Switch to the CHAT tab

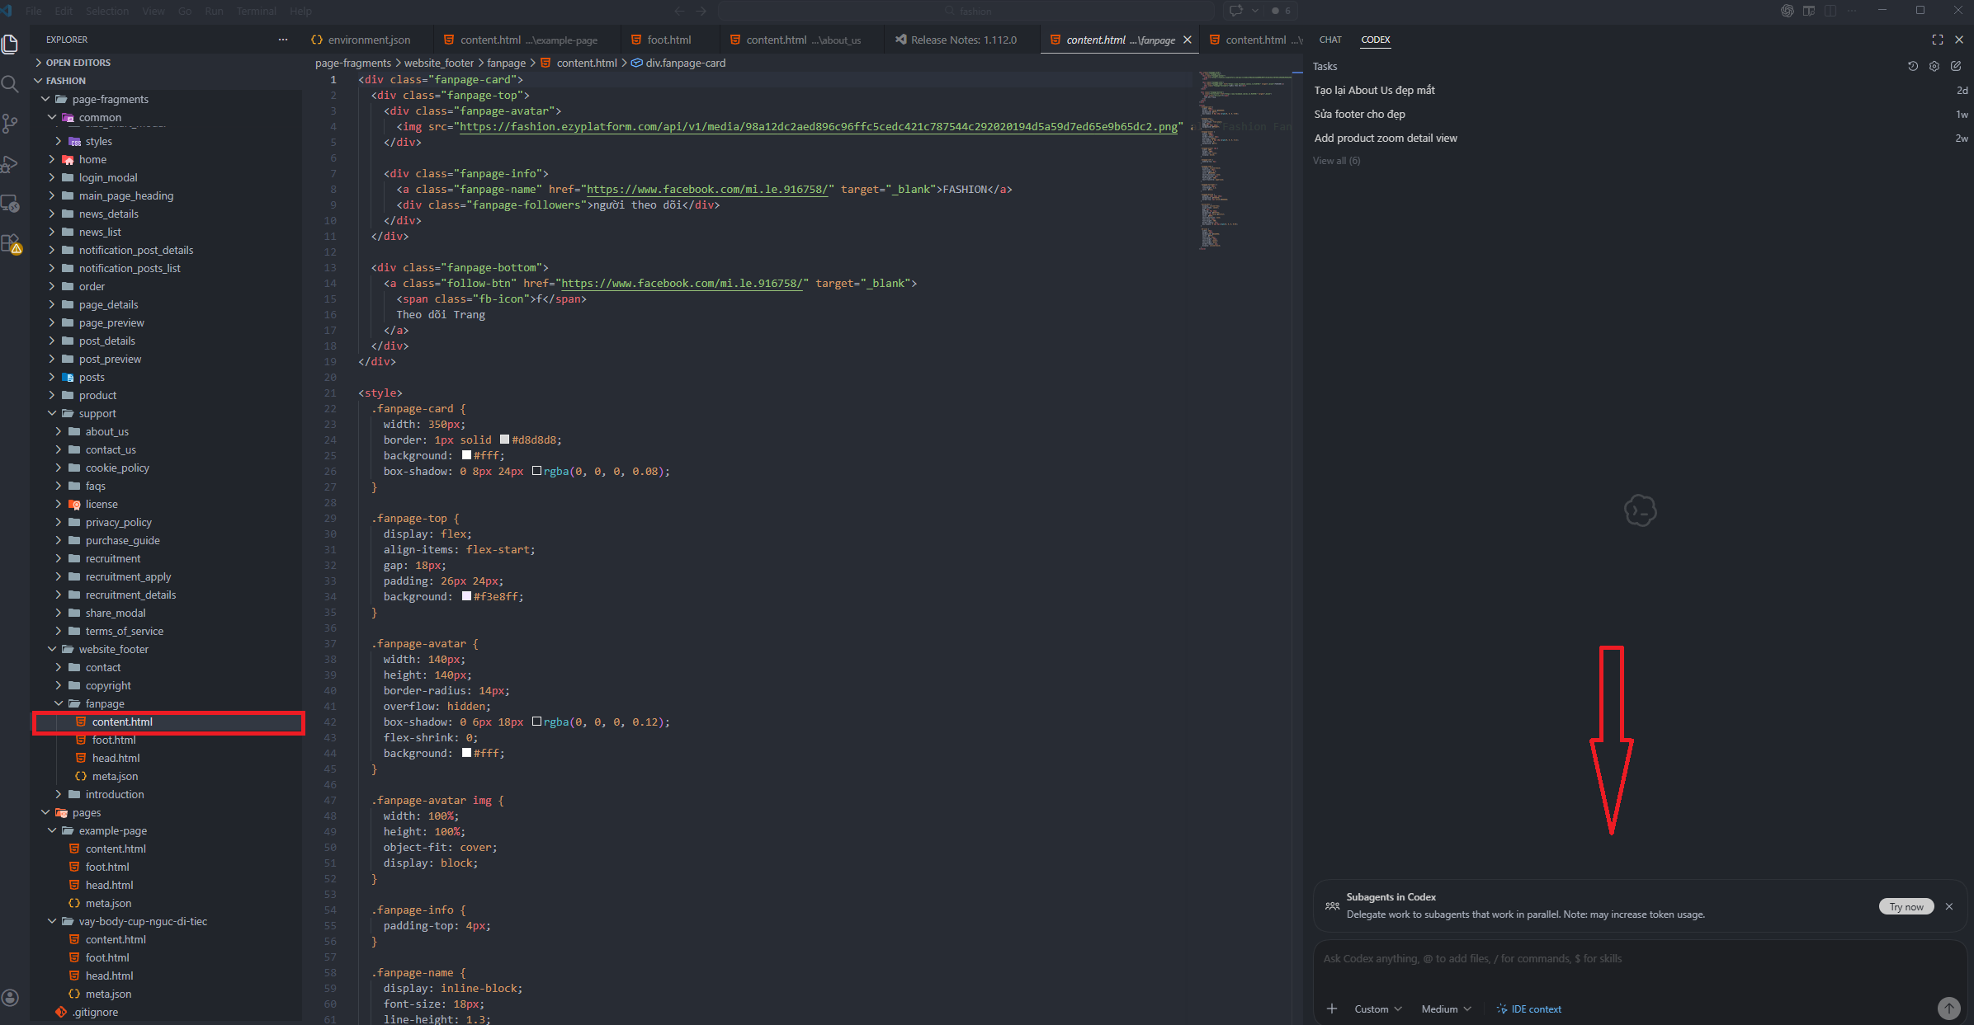(x=1329, y=40)
